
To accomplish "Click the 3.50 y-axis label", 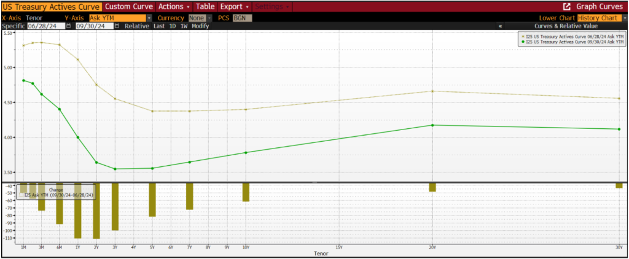I will pos(8,172).
